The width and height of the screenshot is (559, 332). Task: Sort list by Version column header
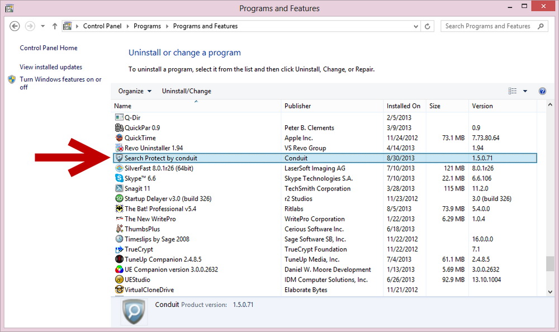pyautogui.click(x=503, y=106)
